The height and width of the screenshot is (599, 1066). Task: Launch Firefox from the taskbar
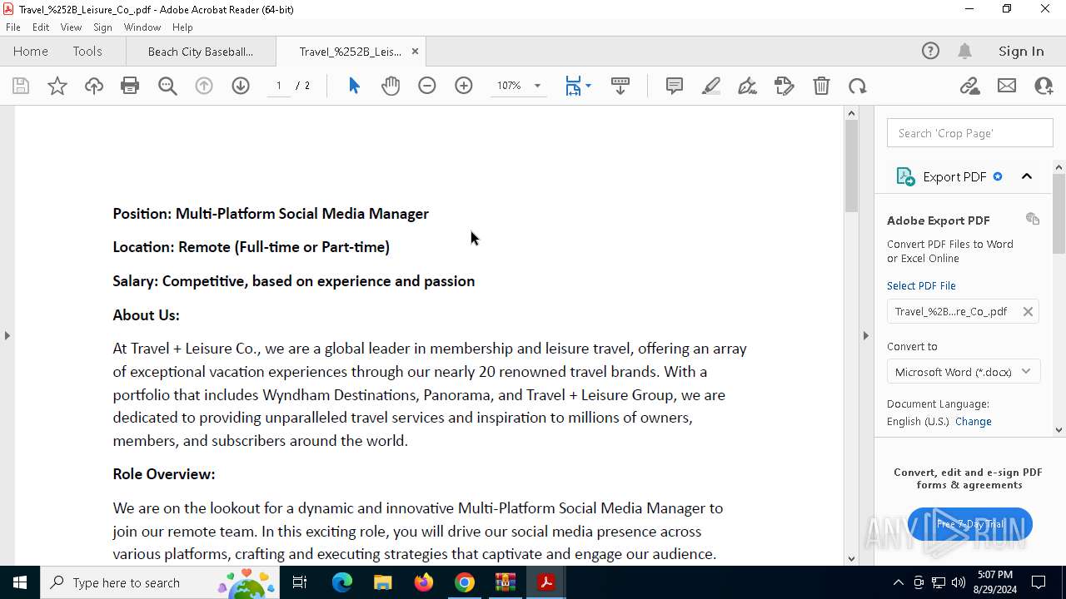tap(424, 582)
